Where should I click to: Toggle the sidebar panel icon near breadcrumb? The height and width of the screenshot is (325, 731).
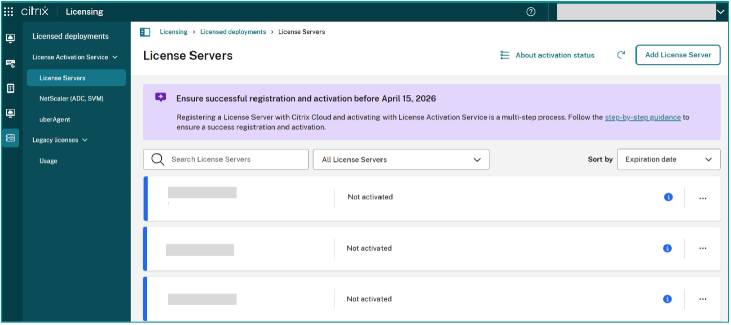[145, 32]
